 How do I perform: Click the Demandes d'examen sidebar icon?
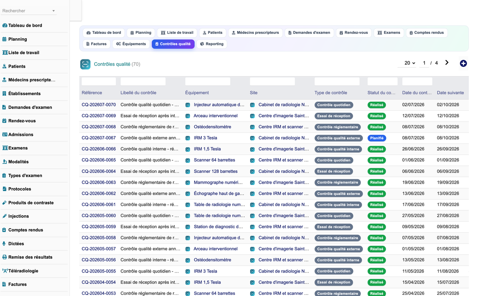click(x=4, y=107)
